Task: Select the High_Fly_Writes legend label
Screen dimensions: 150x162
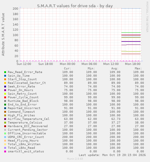Action: pyautogui.click(x=21, y=115)
